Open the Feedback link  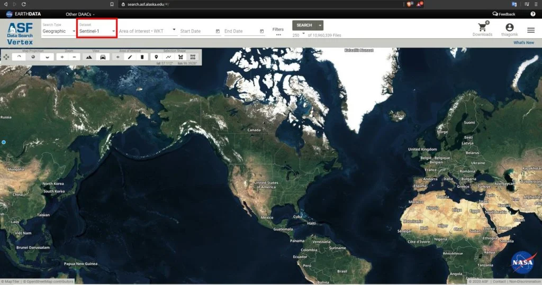click(504, 14)
